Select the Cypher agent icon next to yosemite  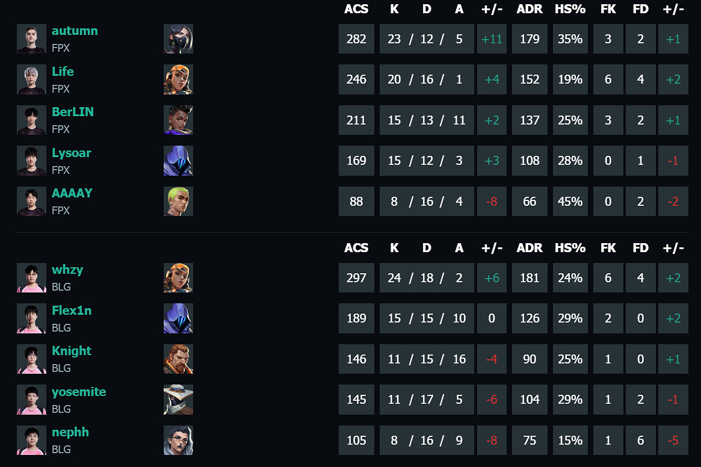[178, 399]
